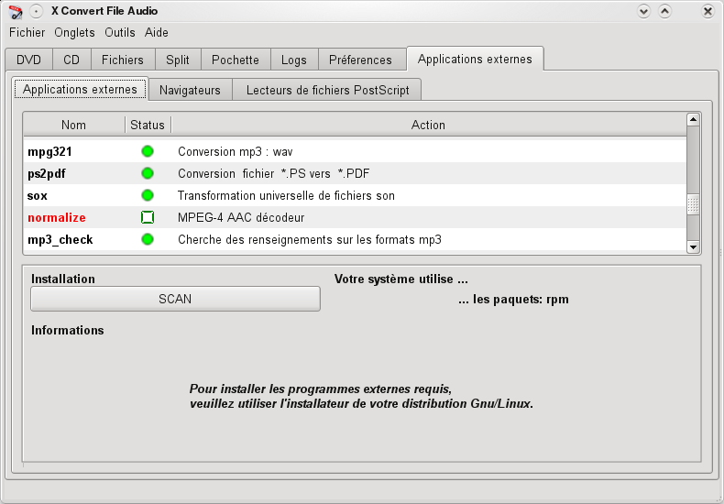Sort by the Nom column header
724x504 pixels.
(74, 125)
